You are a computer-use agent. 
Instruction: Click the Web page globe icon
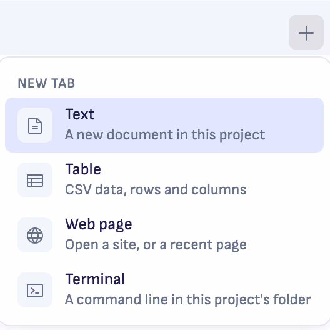tap(35, 235)
